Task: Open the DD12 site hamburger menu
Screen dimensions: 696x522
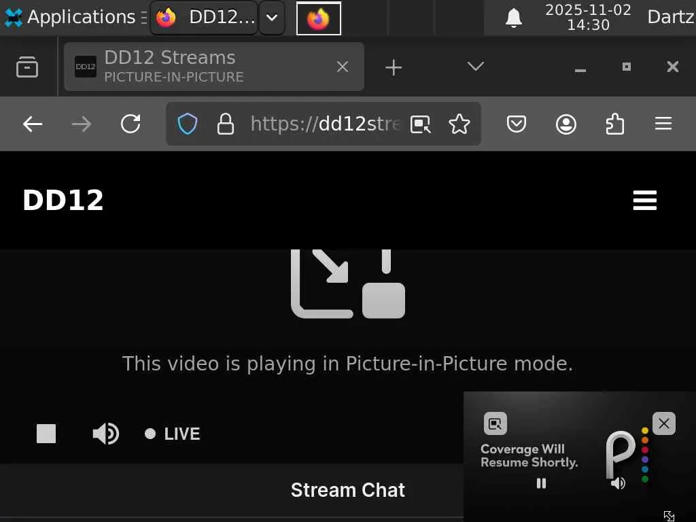Action: 644,201
